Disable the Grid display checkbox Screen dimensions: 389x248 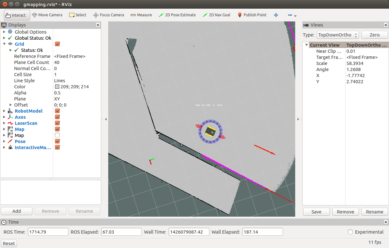[x=58, y=44]
